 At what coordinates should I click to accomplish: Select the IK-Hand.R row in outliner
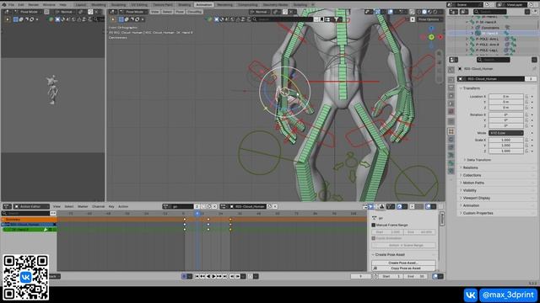point(493,34)
